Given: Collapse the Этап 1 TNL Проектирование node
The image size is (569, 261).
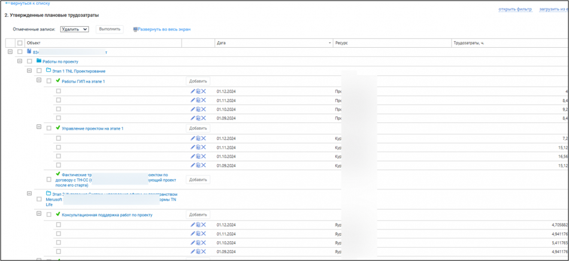Looking at the screenshot, I should 29,70.
